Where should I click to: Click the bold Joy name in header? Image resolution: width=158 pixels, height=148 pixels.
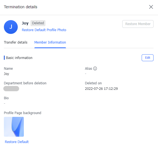tap(25, 23)
